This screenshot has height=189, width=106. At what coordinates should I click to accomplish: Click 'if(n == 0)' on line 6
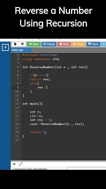pyautogui.click(x=39, y=75)
